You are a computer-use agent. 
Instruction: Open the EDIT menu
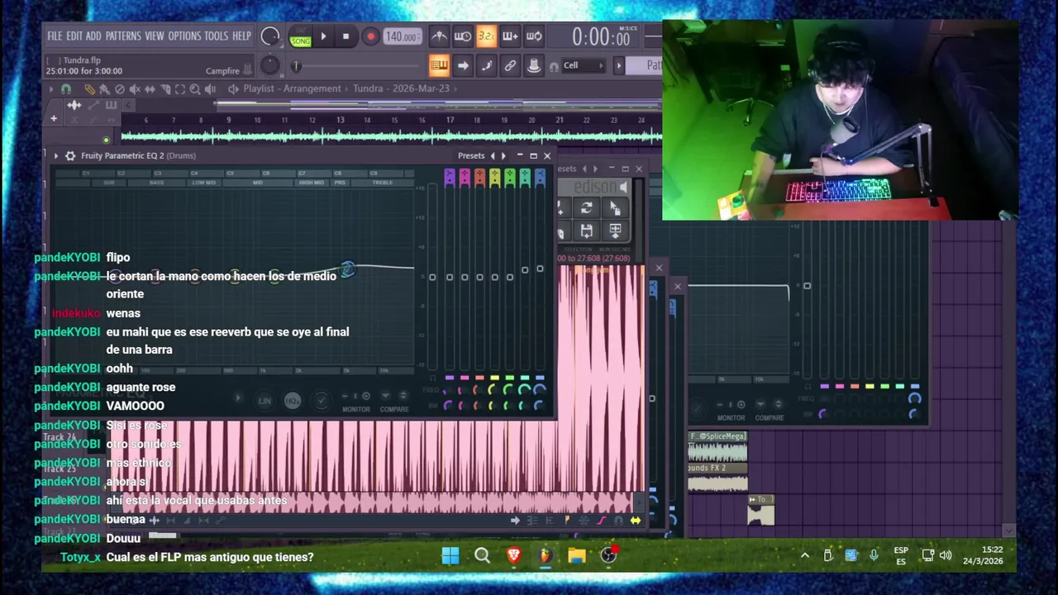[x=74, y=36]
